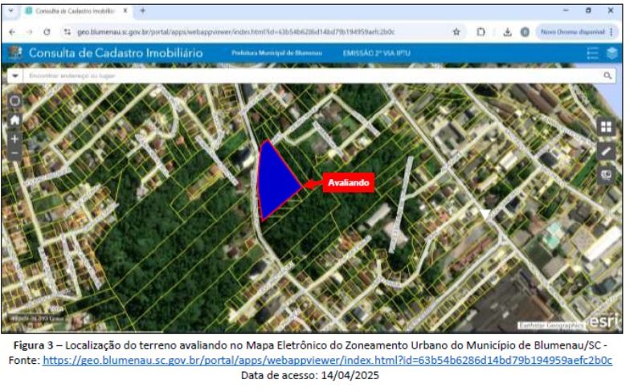
Task: Open the basemap gallery grid icon
Action: coord(606,127)
